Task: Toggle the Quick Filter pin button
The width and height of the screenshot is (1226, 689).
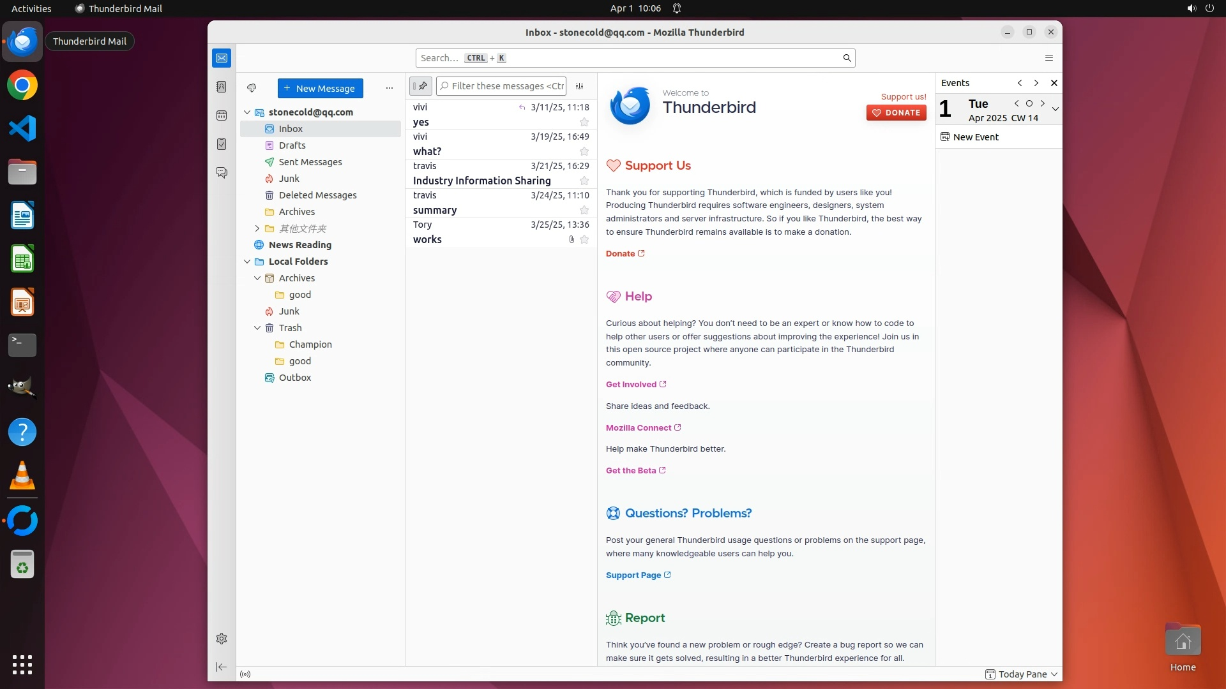Action: click(421, 86)
